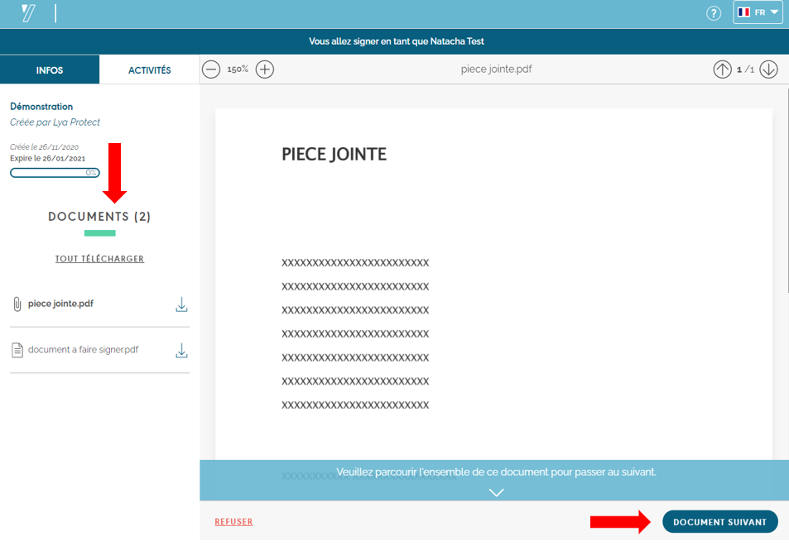Click the TOUT TÉLÉCHARGER link

click(99, 259)
